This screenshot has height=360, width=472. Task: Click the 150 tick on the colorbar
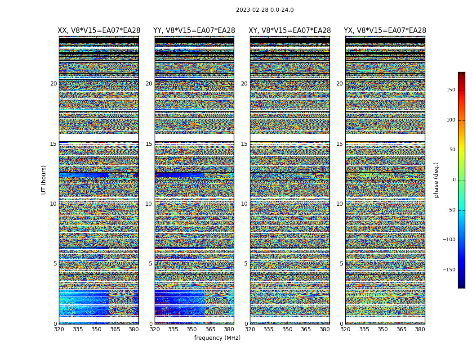click(451, 90)
